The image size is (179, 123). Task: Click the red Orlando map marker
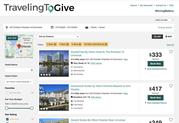(x=19, y=46)
